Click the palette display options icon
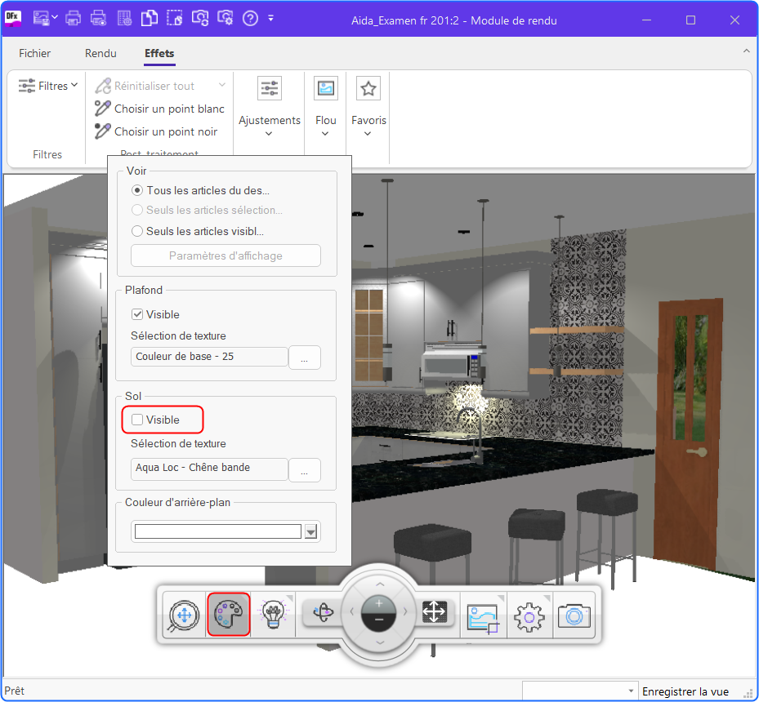The width and height of the screenshot is (759, 702). point(229,615)
